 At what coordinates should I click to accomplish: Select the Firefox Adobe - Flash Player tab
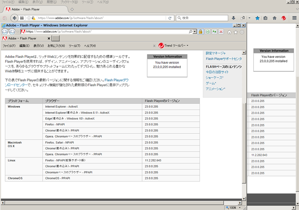[x=36, y=9]
